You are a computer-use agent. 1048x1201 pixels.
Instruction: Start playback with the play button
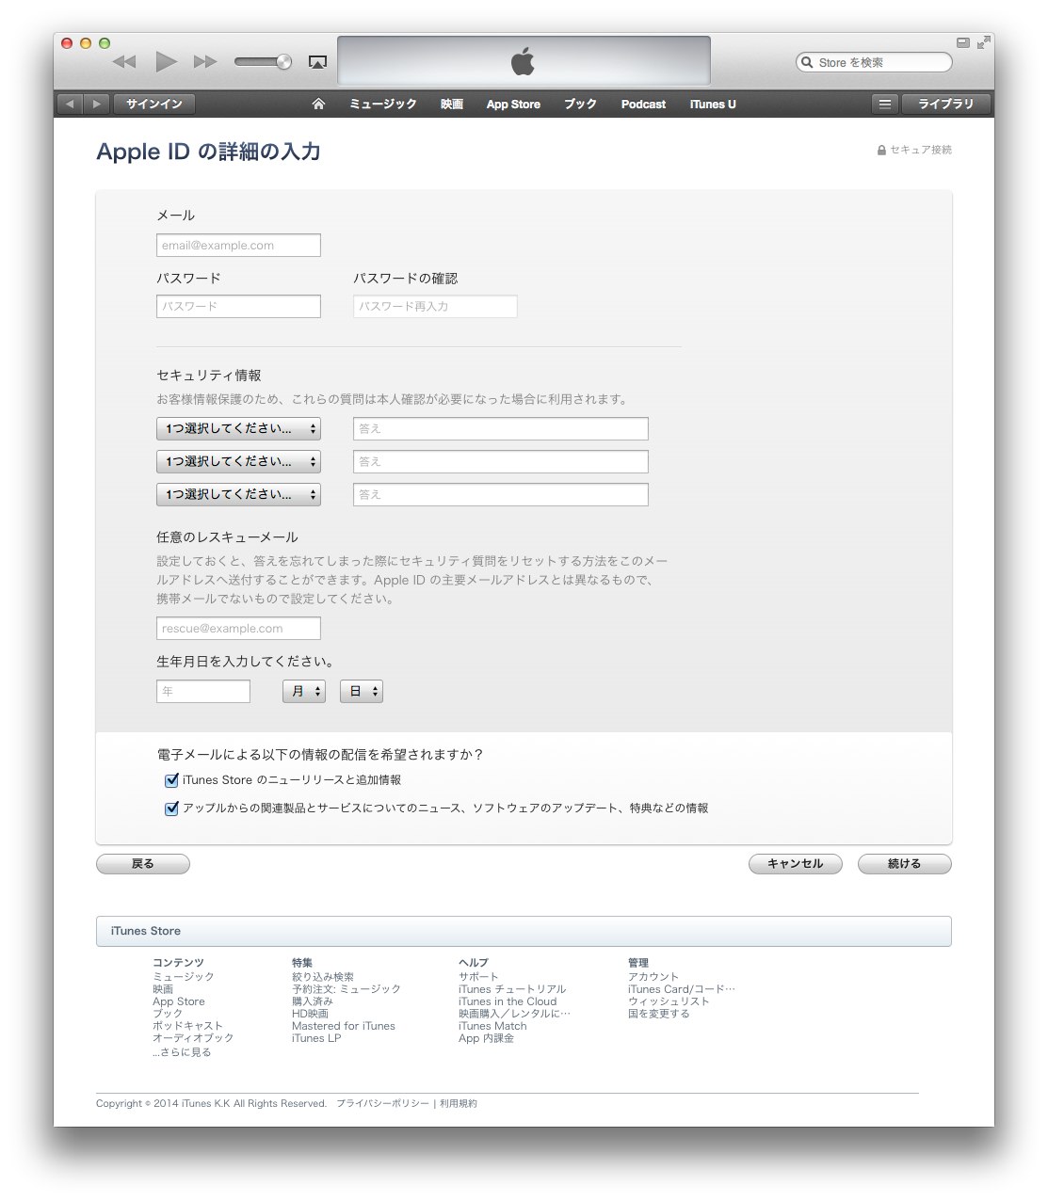coord(167,62)
